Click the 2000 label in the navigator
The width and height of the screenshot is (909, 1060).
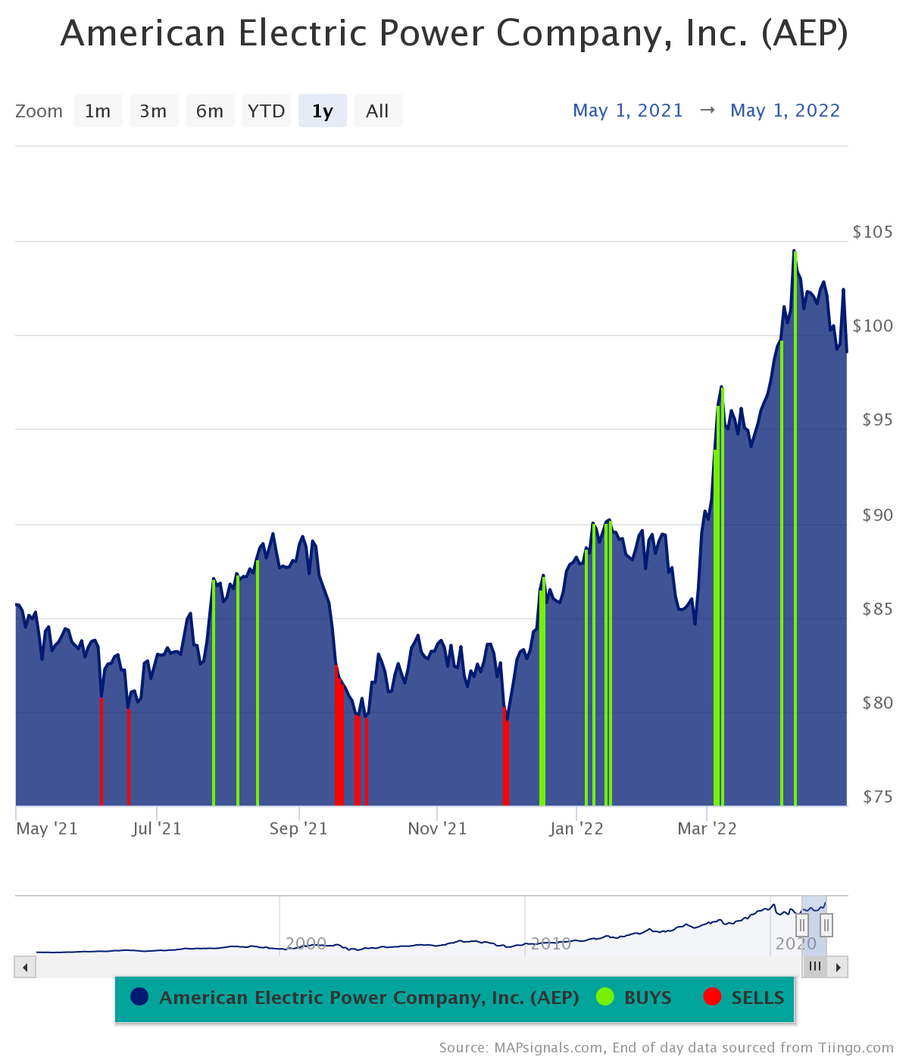(x=306, y=943)
